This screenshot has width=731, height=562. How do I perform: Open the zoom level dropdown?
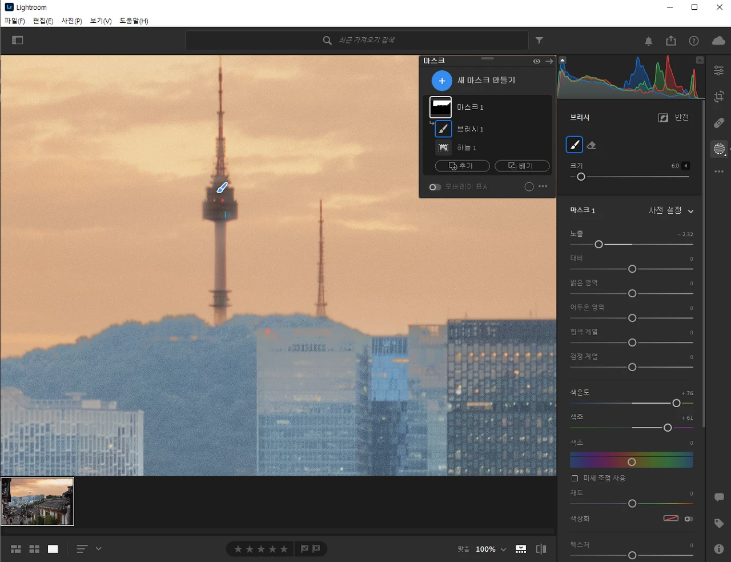[491, 549]
